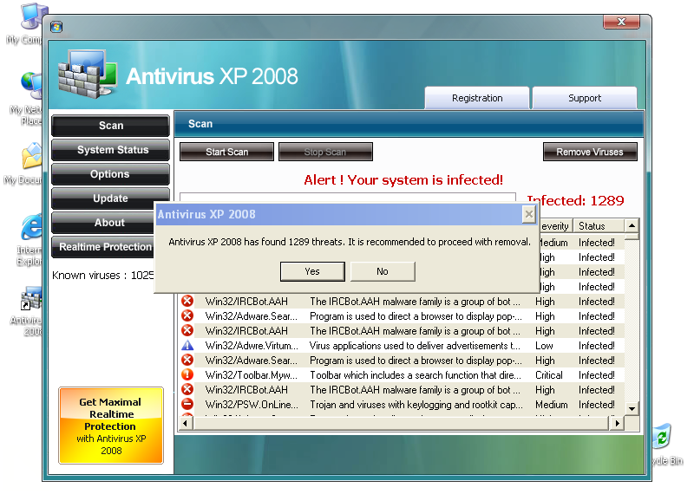
Task: Click the scan progress bar
Action: 348,198
